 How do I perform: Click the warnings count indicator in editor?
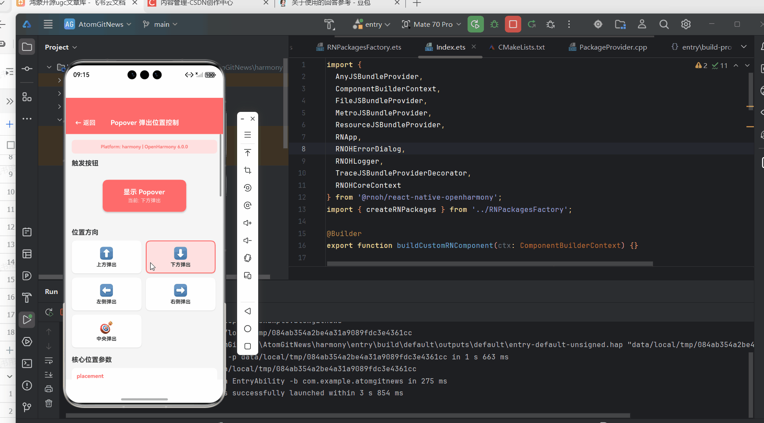pos(701,65)
